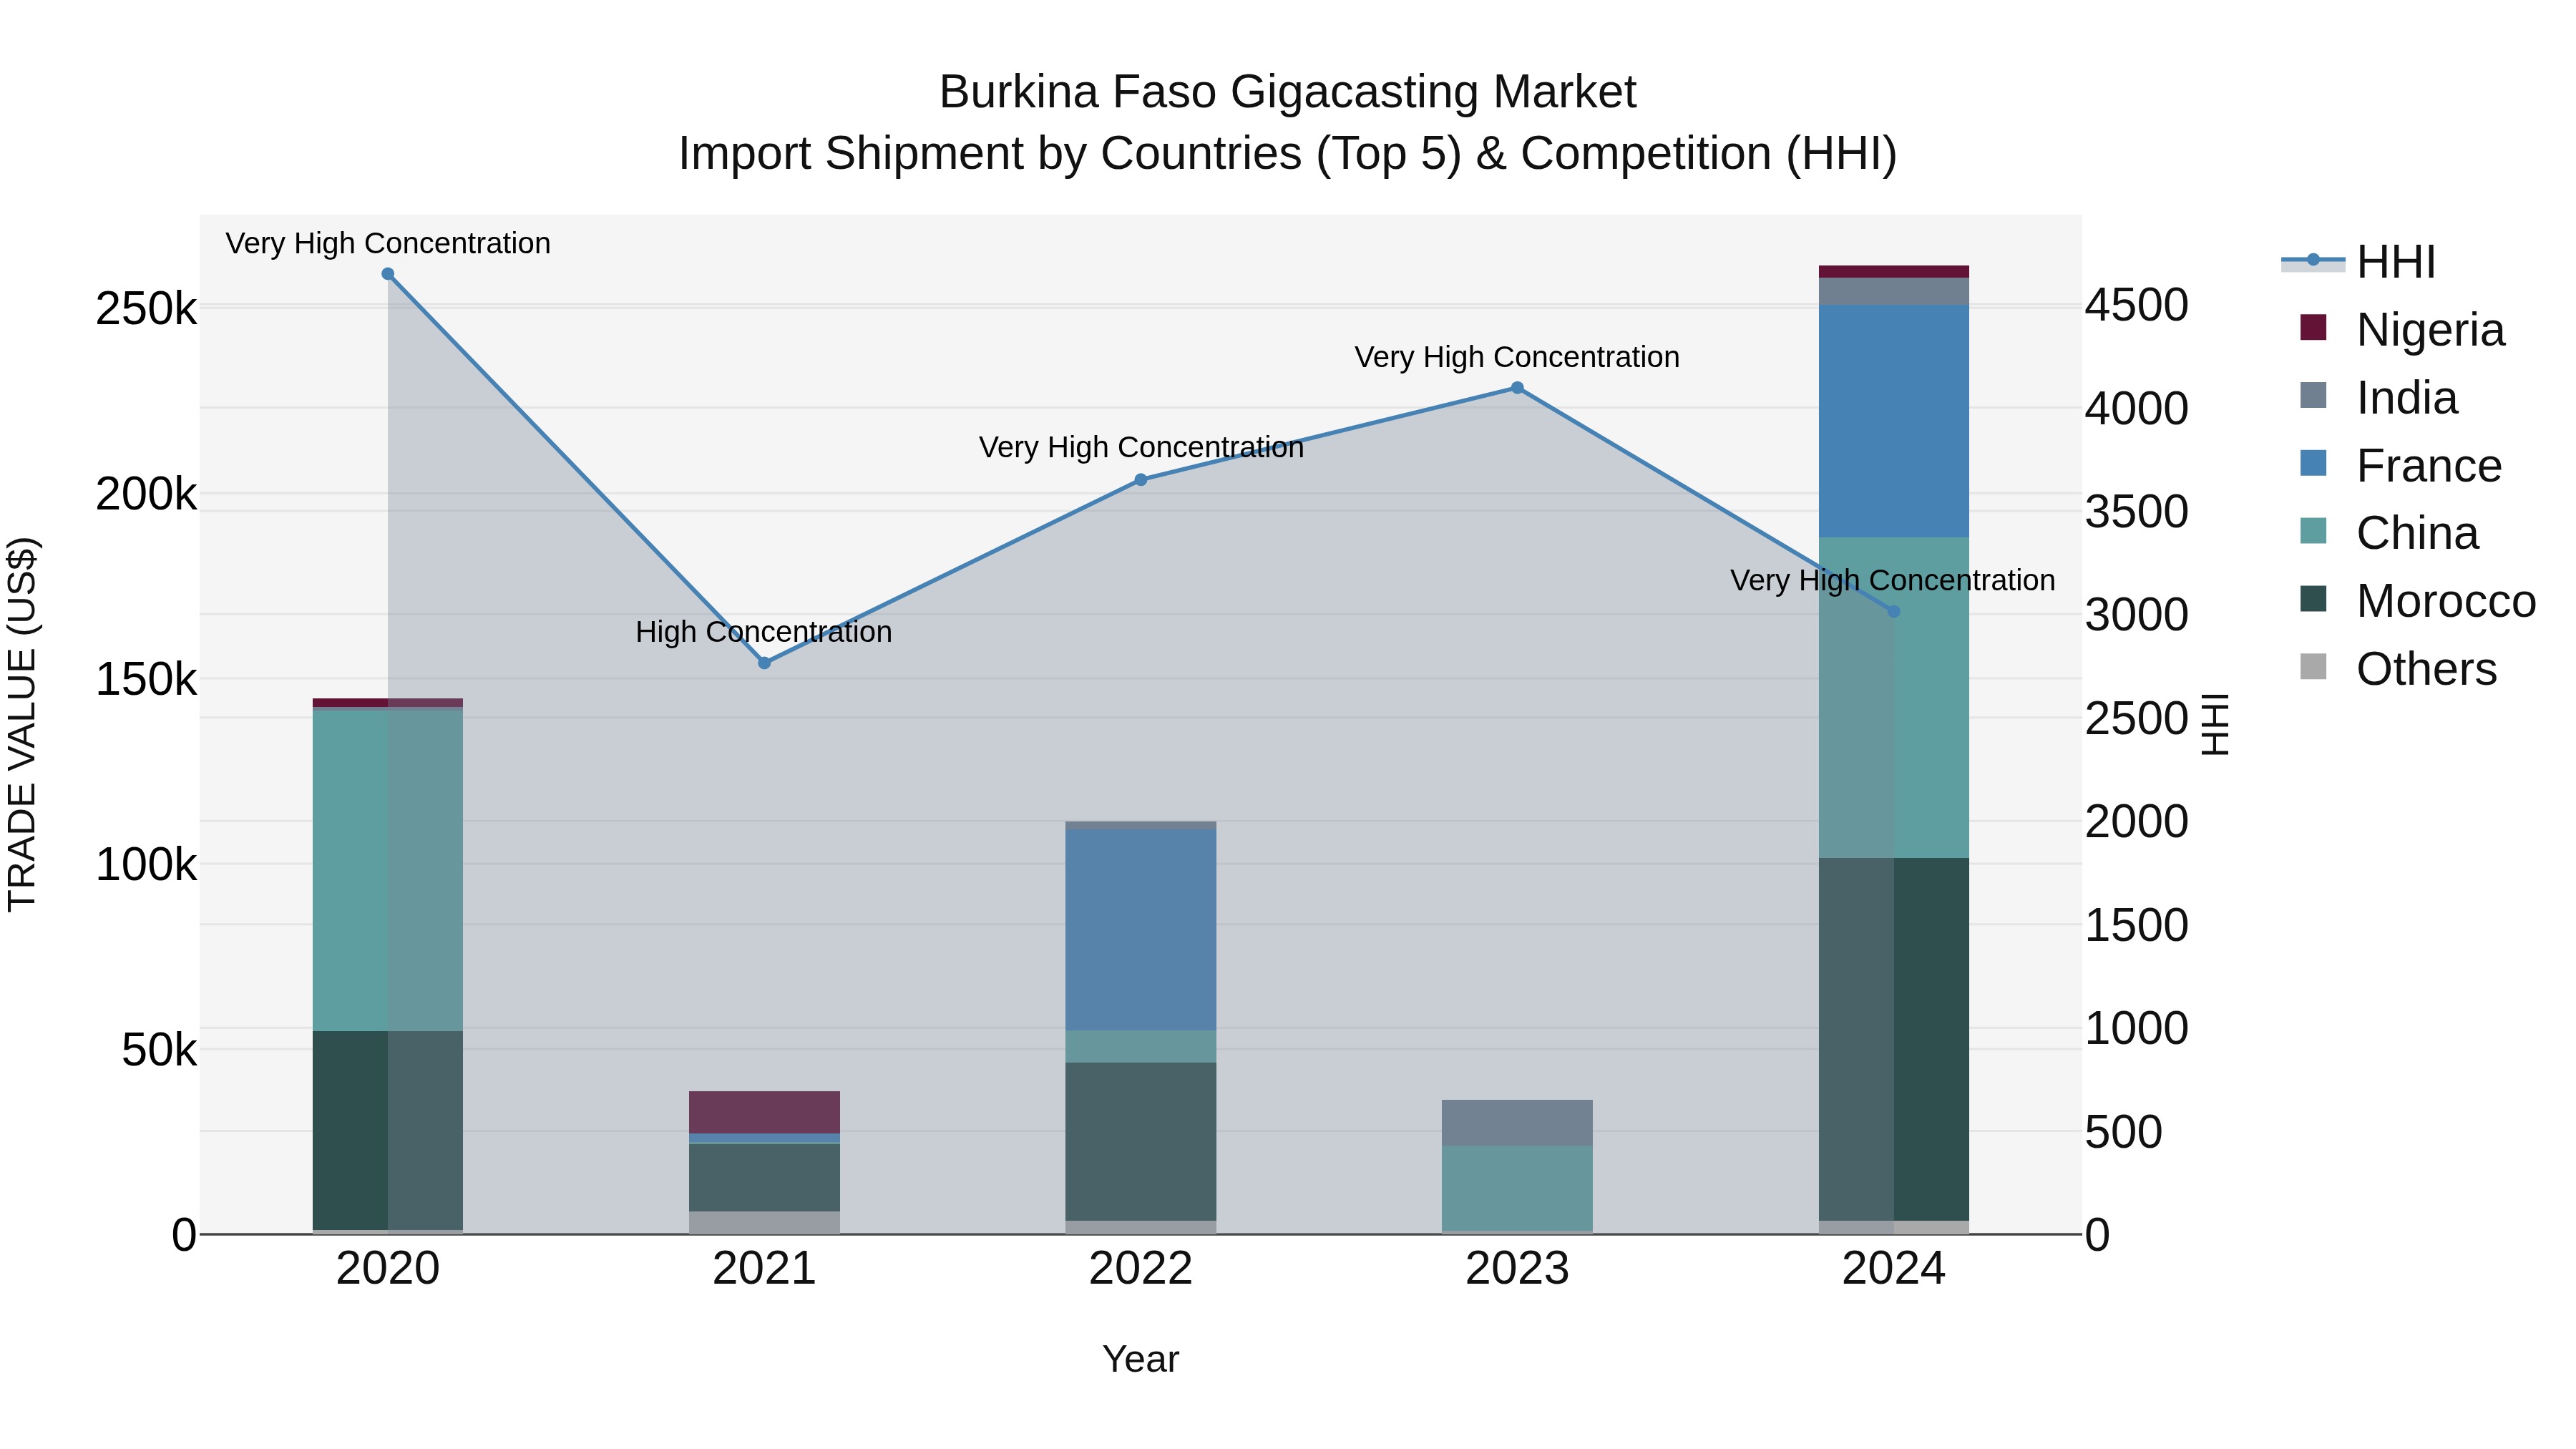Click the HHI line marker in legend
This screenshot has width=2576, height=1449.
2313,260
